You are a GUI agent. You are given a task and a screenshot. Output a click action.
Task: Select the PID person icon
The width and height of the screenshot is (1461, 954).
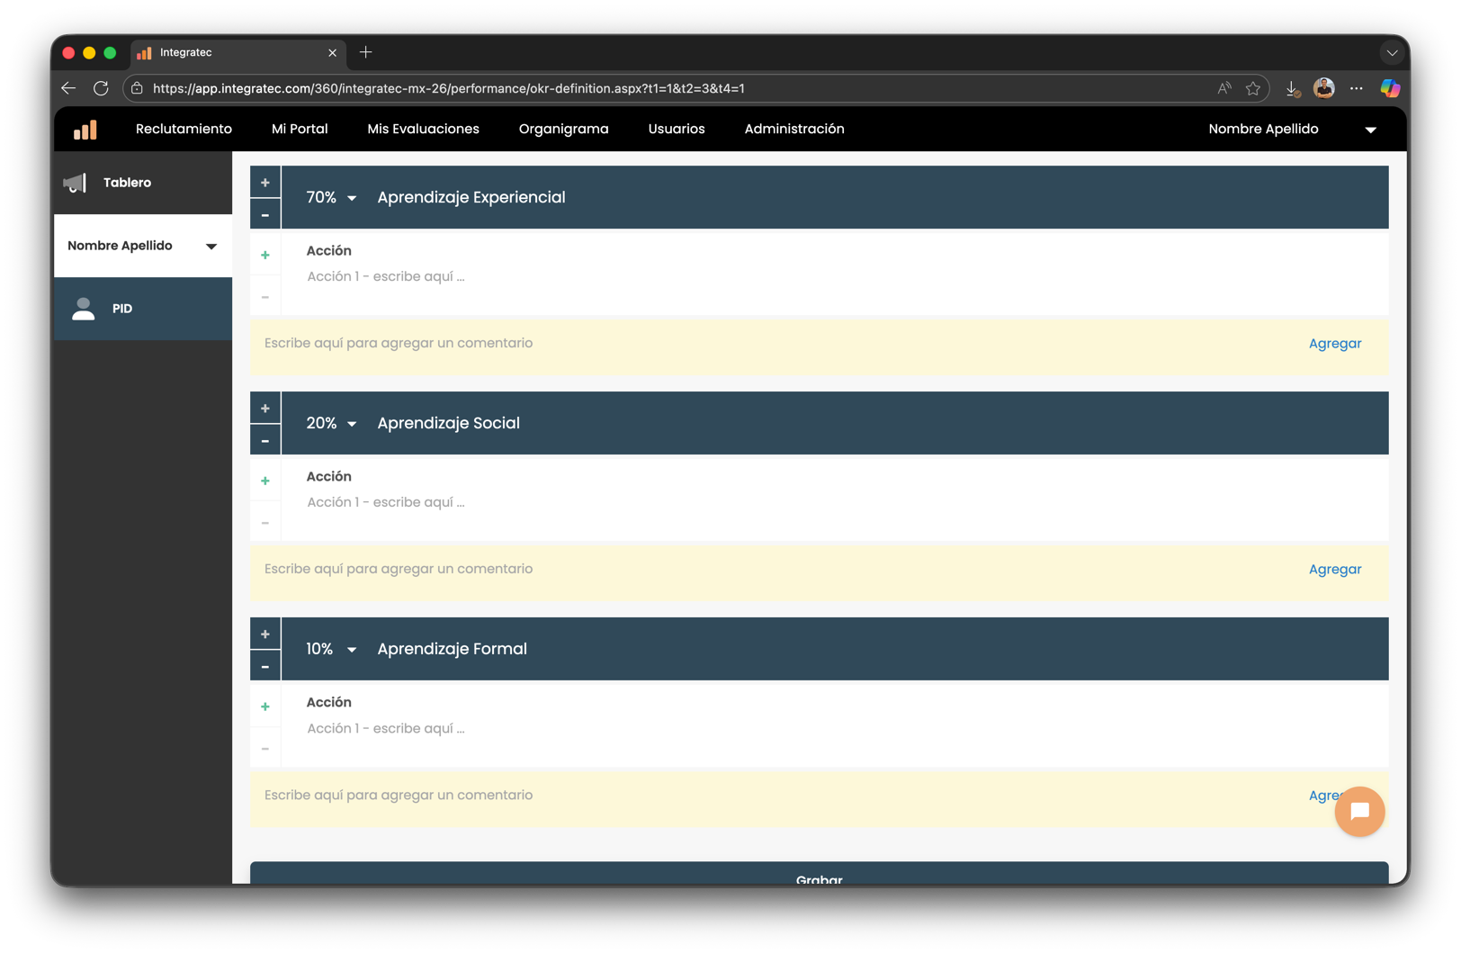coord(84,309)
